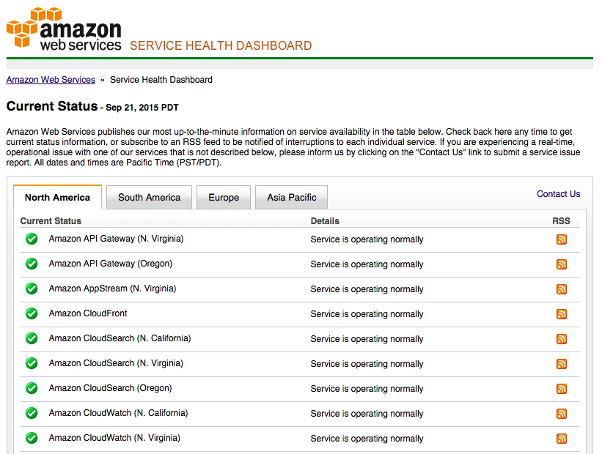Switch to the Europe tab
Screen dimensions: 602x454
coord(223,197)
